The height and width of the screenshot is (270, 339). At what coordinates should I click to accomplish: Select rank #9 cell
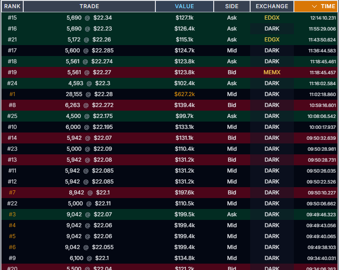point(12,258)
